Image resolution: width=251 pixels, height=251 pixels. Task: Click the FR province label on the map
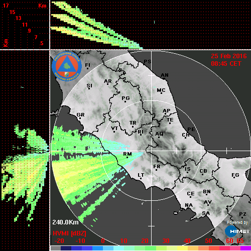click(x=157, y=167)
